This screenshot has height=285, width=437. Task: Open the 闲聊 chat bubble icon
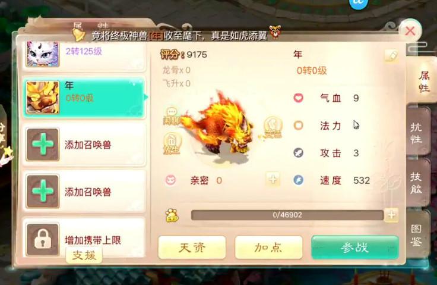click(x=172, y=116)
